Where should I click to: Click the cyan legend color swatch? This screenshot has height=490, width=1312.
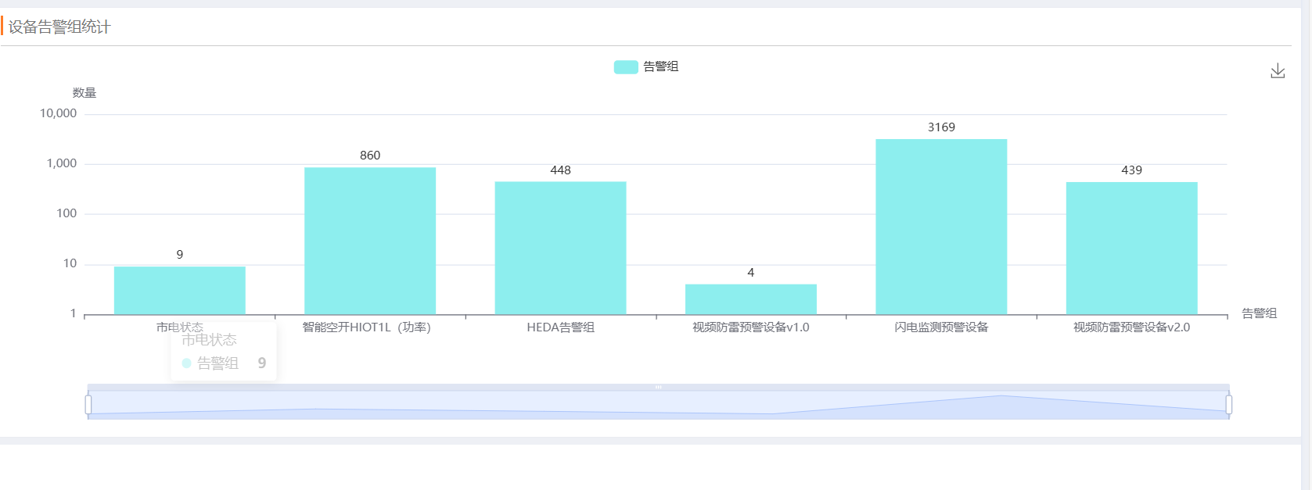coord(626,67)
